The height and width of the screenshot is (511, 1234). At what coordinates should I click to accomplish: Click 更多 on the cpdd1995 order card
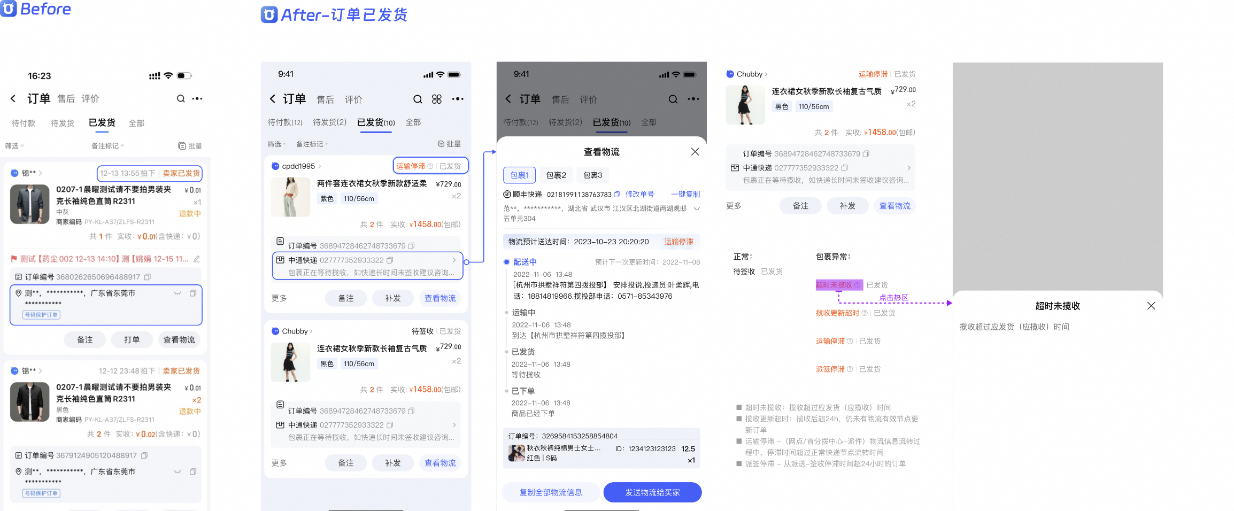pos(279,298)
